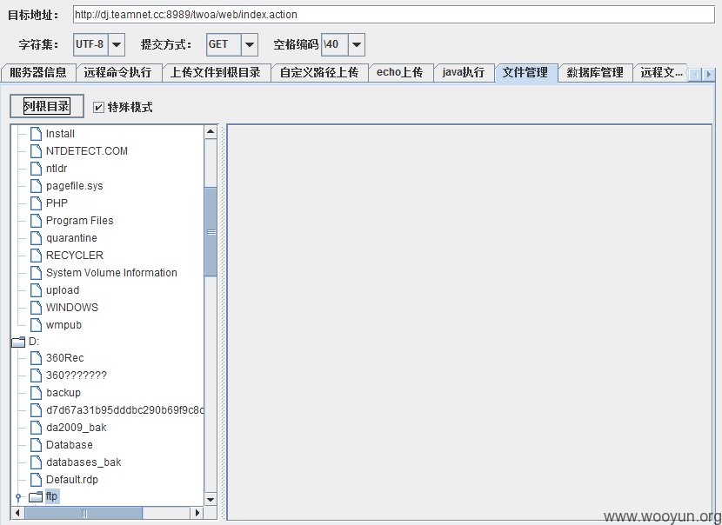Toggle the 特殊模式 checkbox
This screenshot has width=722, height=525.
[98, 108]
